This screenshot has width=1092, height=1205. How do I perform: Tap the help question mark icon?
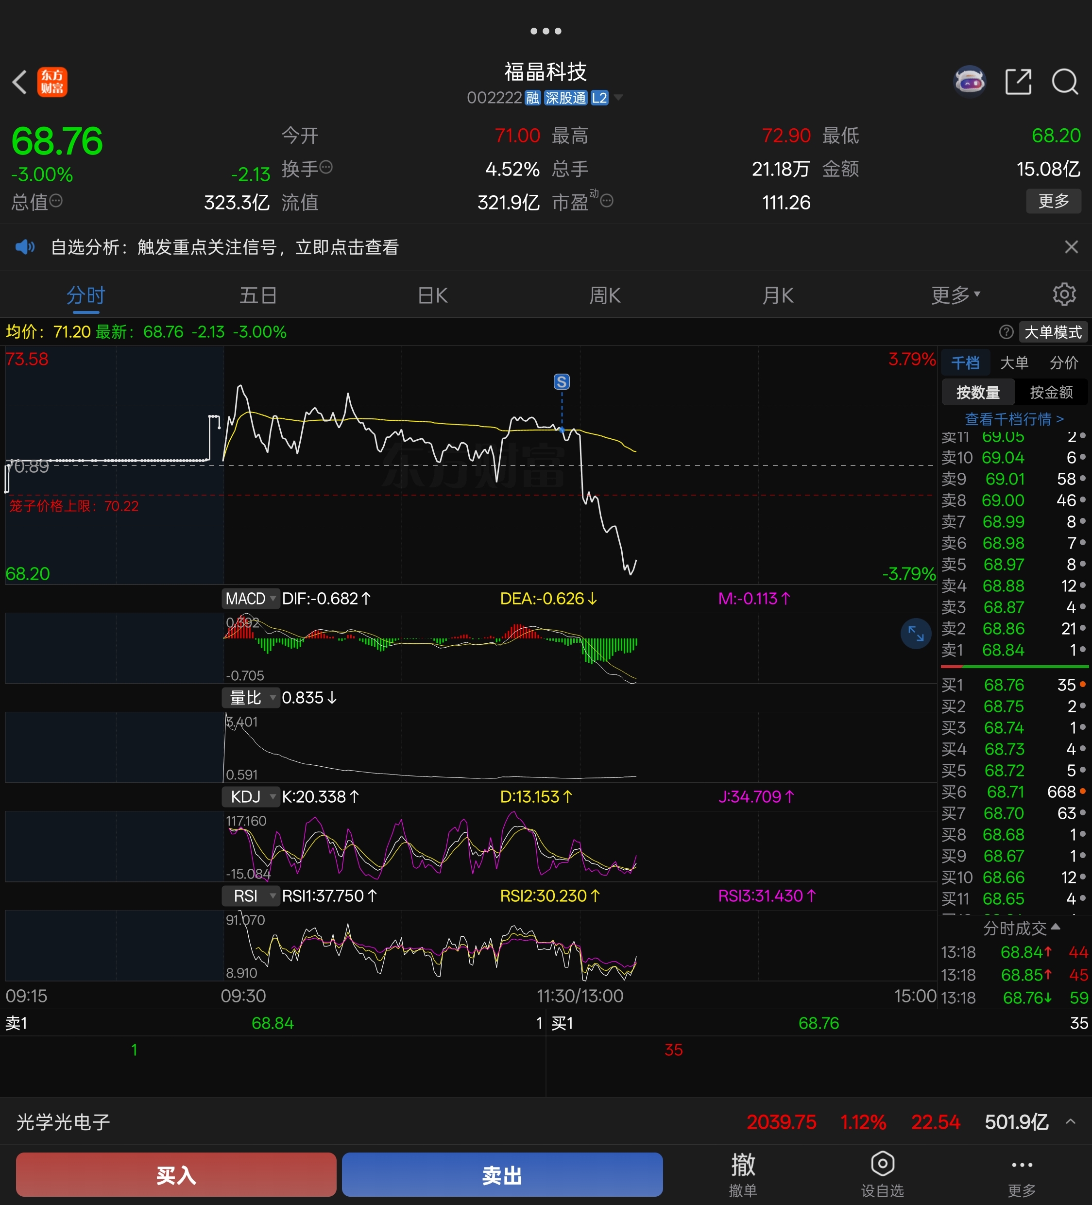1006,332
